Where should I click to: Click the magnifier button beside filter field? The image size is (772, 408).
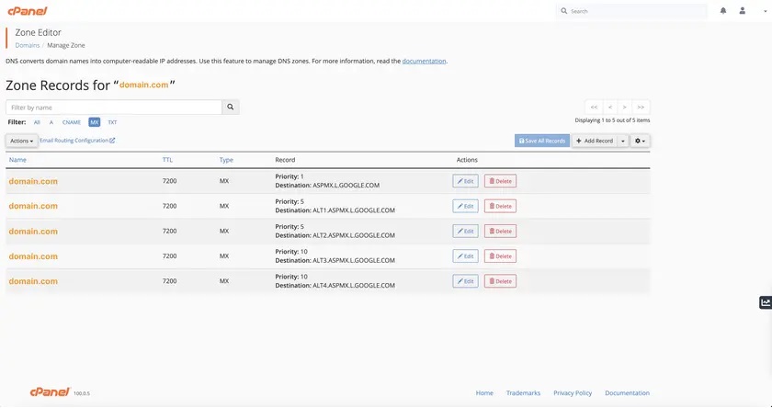(231, 108)
